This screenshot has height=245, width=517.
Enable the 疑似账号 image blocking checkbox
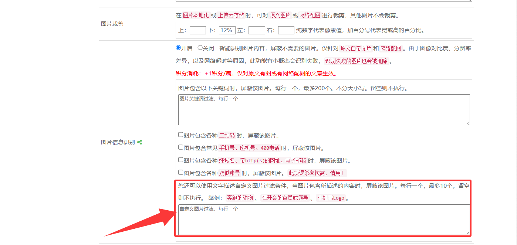[x=181, y=173]
